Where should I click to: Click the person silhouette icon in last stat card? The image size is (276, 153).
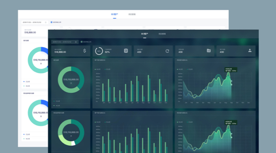(250, 50)
